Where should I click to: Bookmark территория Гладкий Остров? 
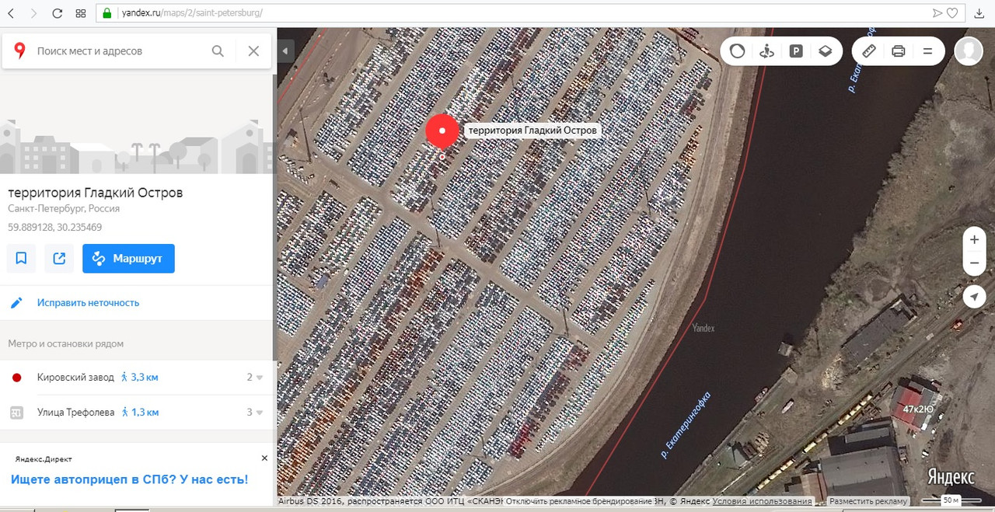21,259
